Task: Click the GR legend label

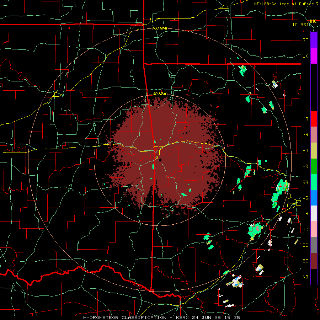Action: (x=305, y=135)
